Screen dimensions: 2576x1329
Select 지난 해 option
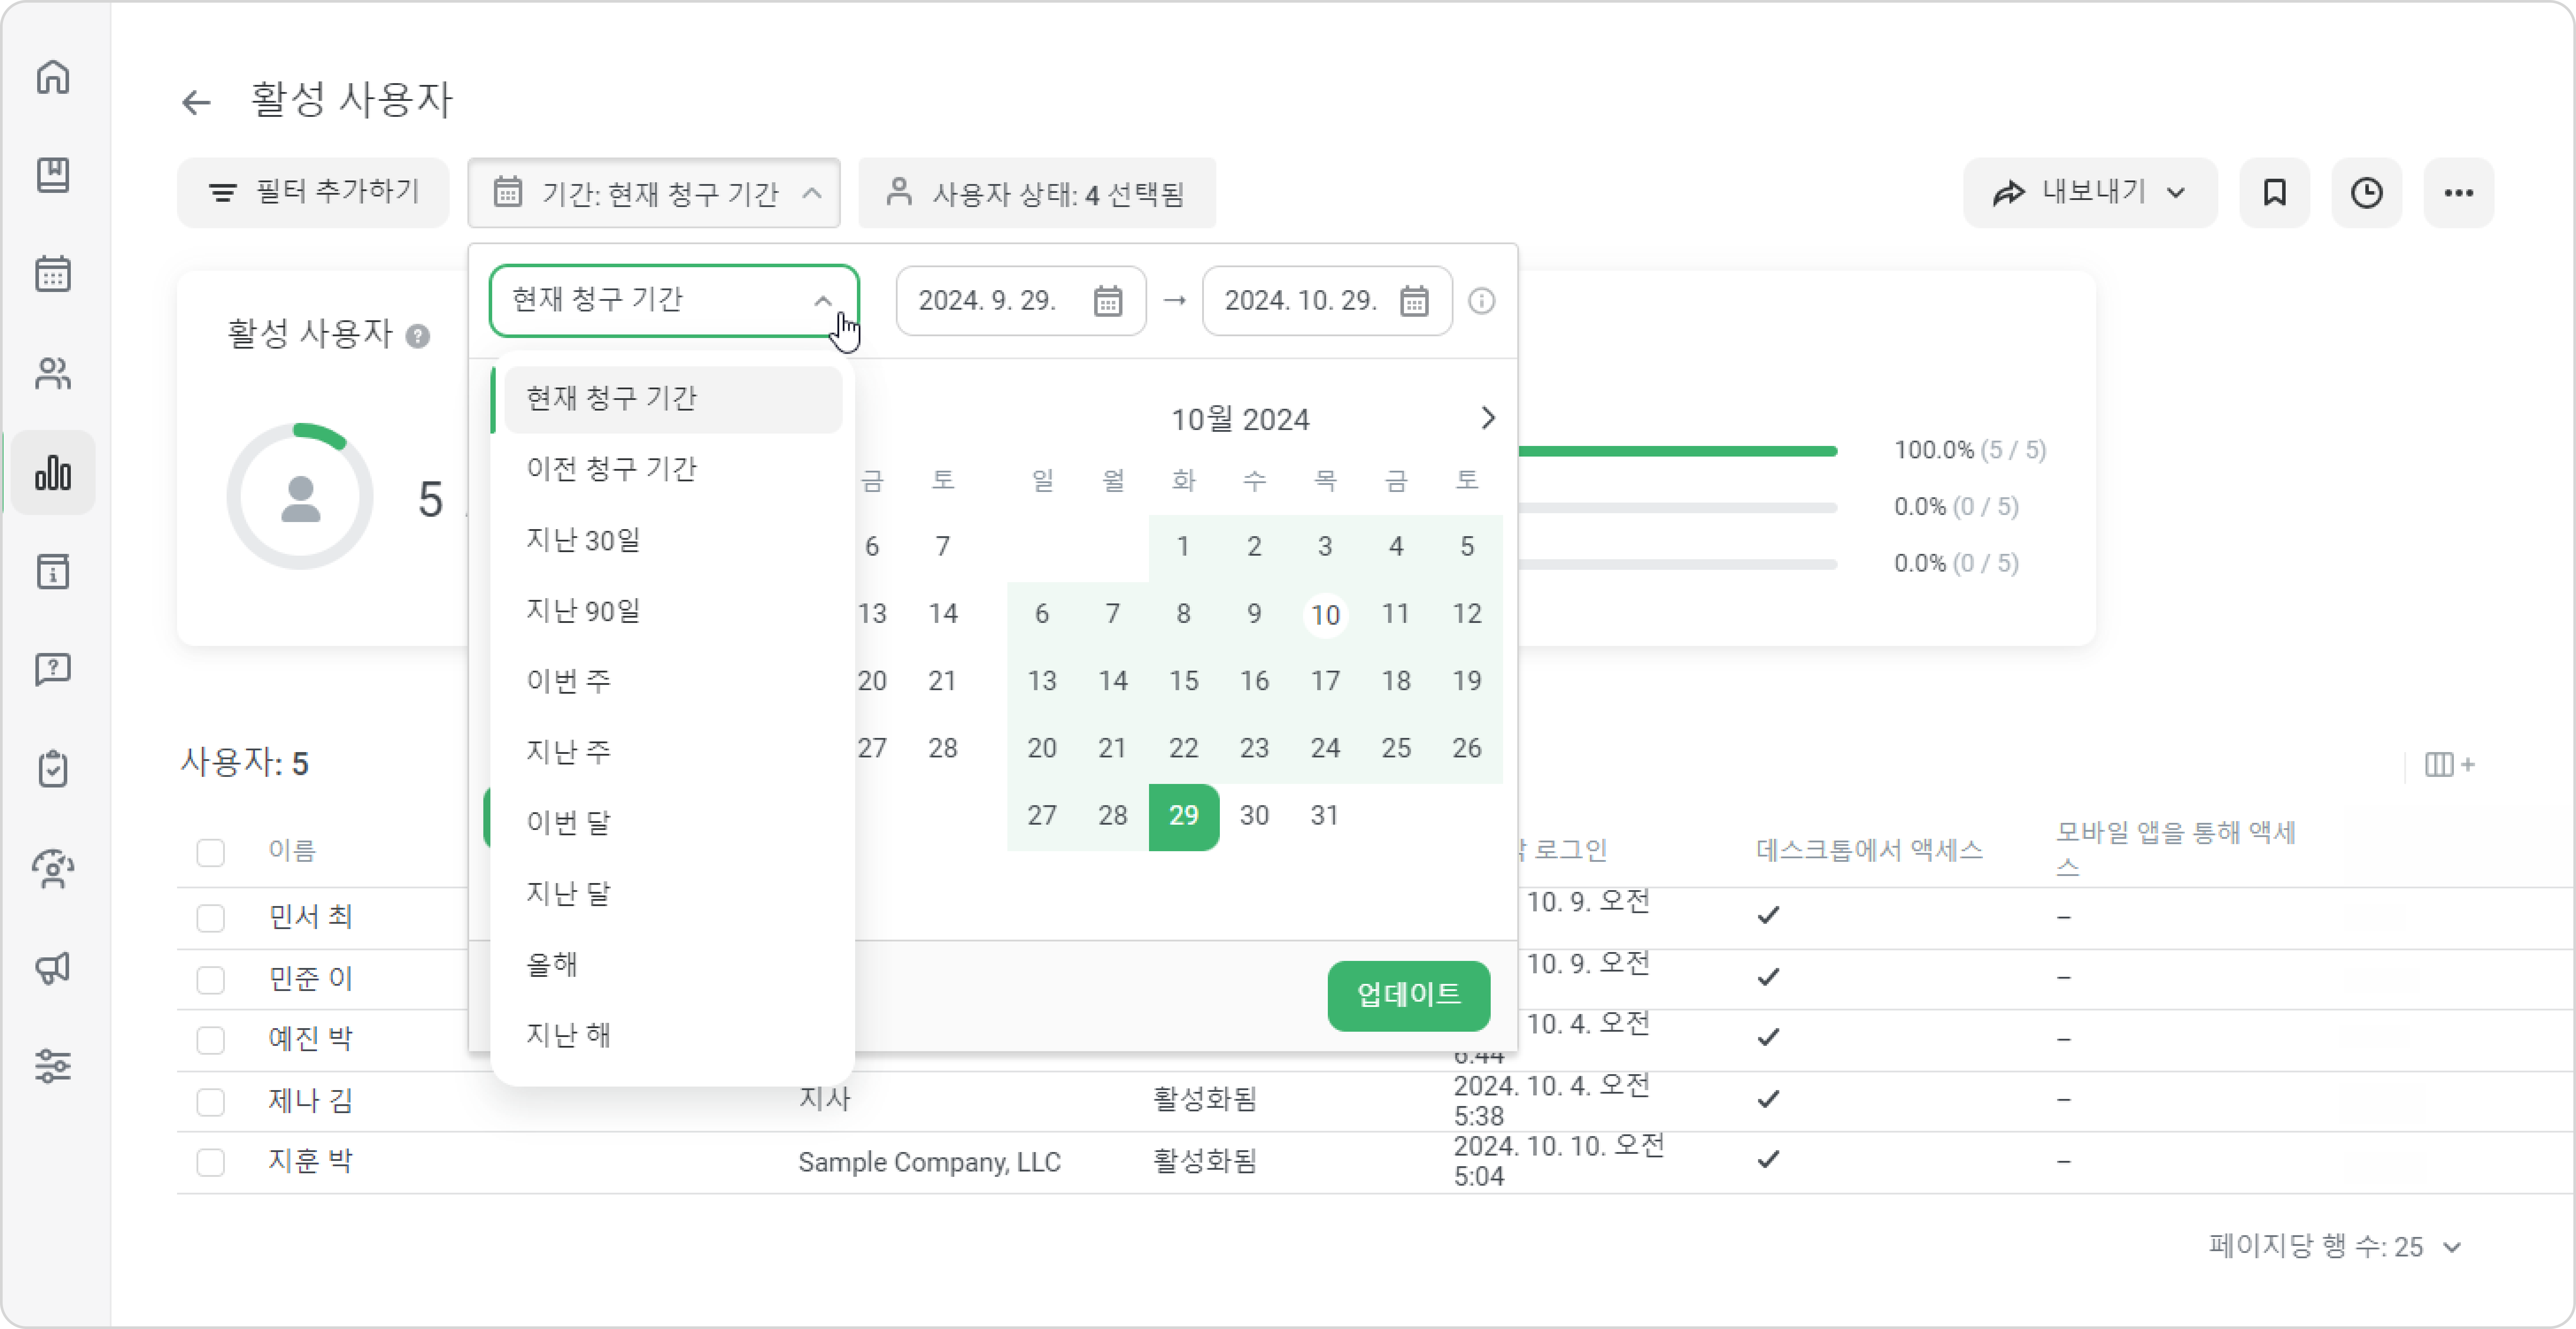coord(673,1035)
